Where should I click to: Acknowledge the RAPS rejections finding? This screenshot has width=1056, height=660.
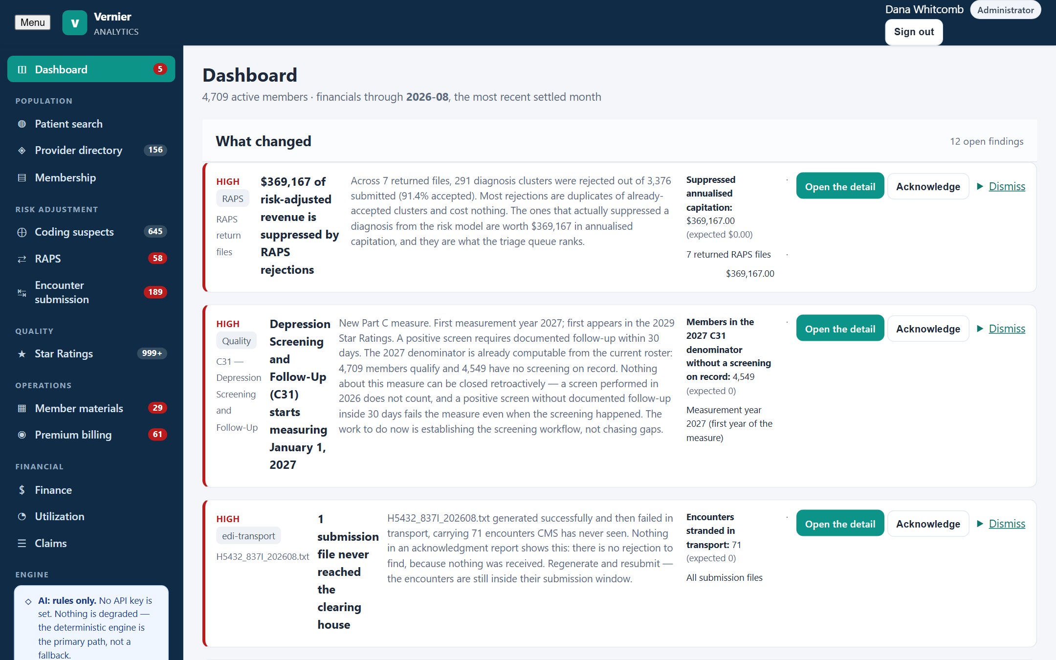[x=928, y=186]
